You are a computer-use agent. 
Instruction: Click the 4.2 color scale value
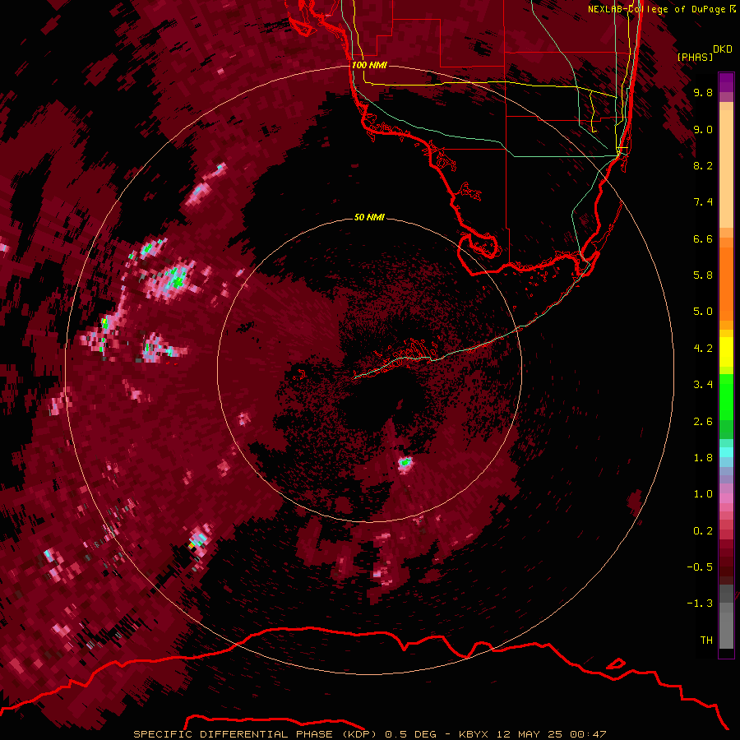(x=703, y=349)
